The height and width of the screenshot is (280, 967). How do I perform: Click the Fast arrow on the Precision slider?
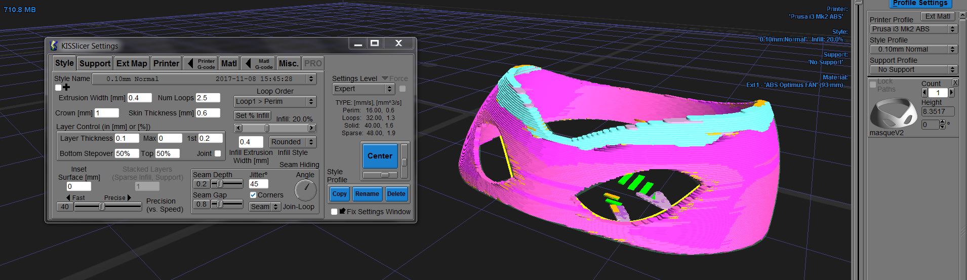pos(68,197)
